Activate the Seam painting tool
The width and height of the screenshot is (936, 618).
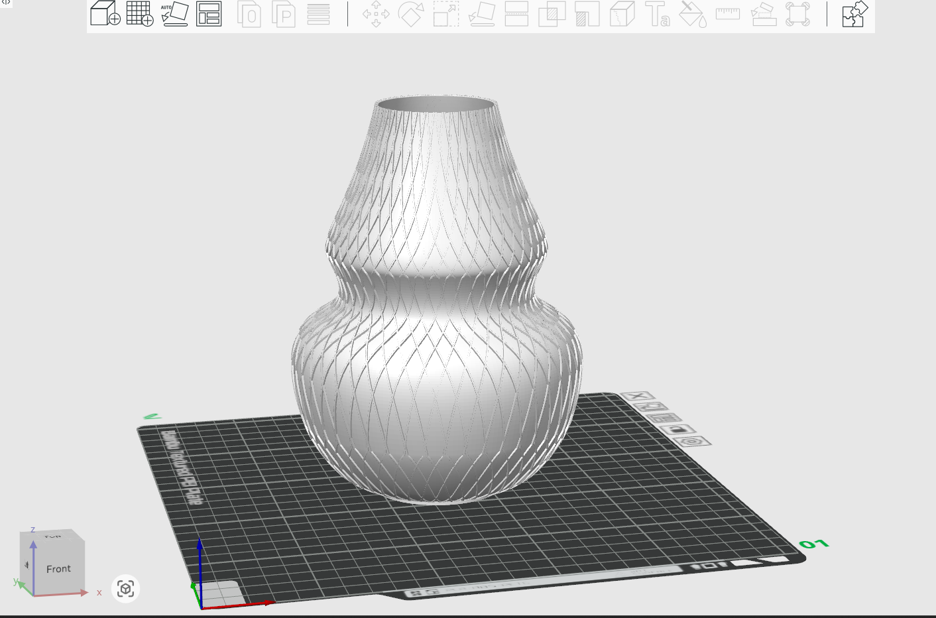click(622, 14)
